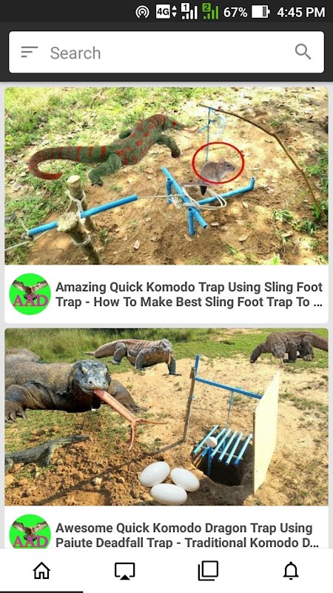Play the Paiute Deadfall Trap video thumbnail

pyautogui.click(x=166, y=417)
